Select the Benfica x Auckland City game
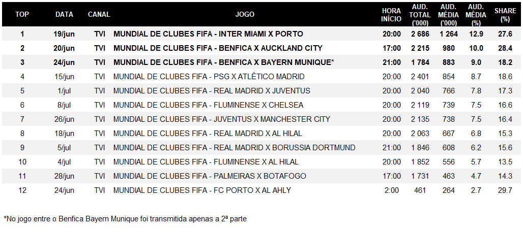The width and height of the screenshot is (523, 232). click(x=218, y=48)
